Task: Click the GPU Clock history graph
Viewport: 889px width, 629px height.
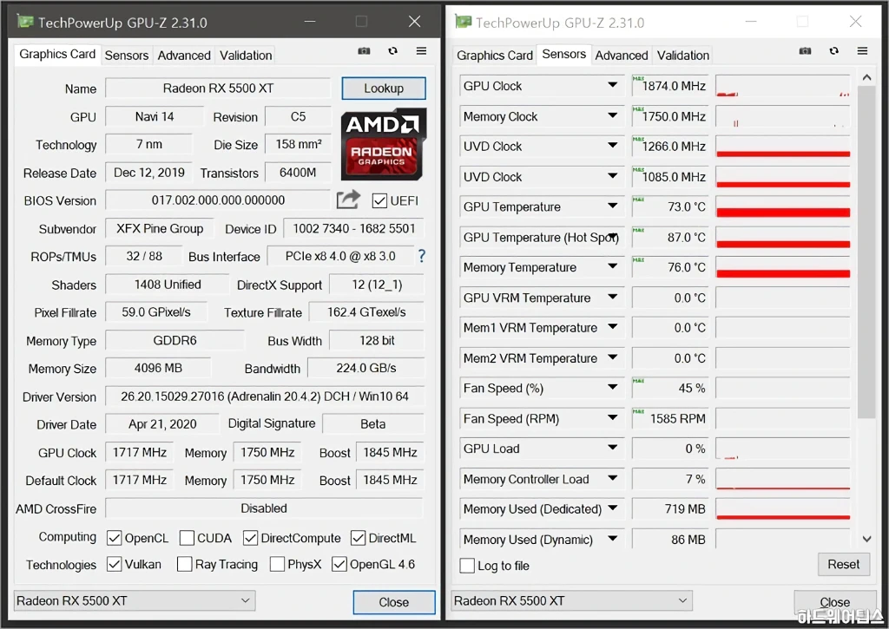Action: coord(783,86)
